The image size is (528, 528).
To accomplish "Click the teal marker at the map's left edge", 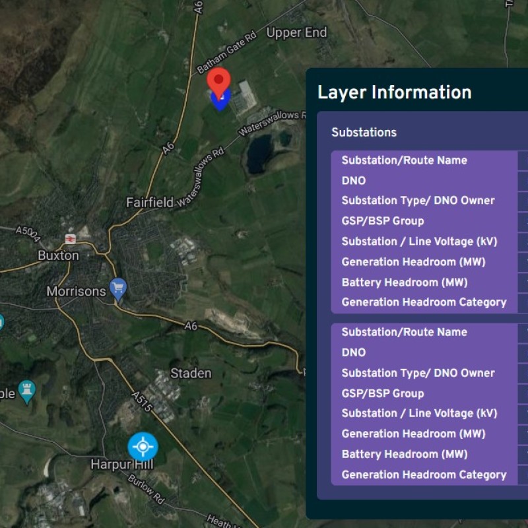I will pyautogui.click(x=1, y=322).
